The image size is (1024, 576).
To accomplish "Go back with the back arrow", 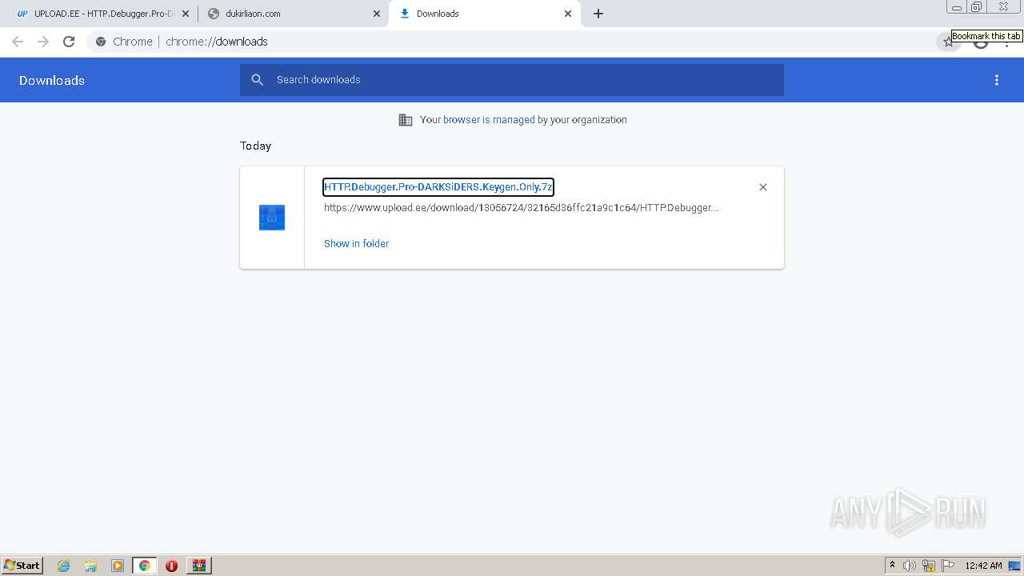I will click(x=18, y=42).
